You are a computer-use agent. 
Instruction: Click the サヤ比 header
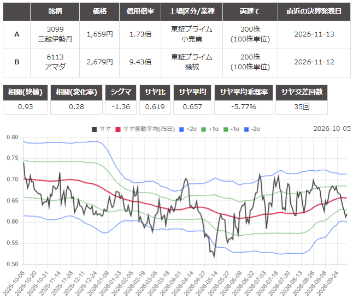click(155, 92)
